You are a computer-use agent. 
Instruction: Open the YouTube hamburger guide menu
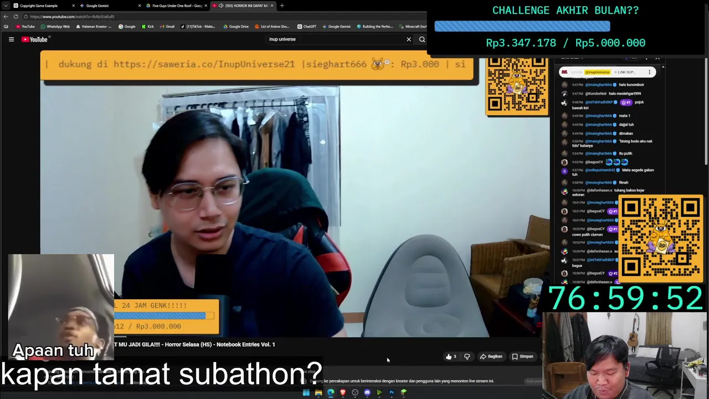coord(11,39)
